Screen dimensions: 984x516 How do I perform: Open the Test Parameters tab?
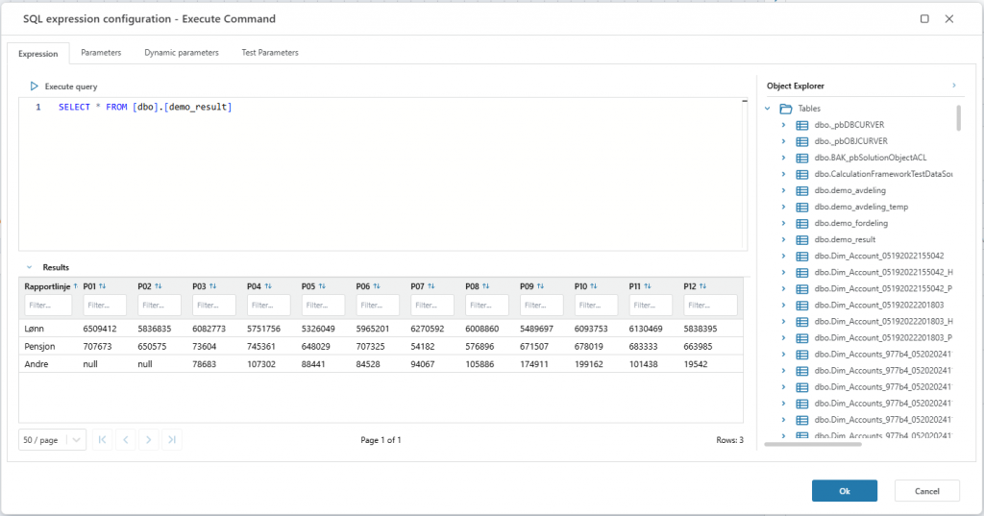[x=270, y=53]
